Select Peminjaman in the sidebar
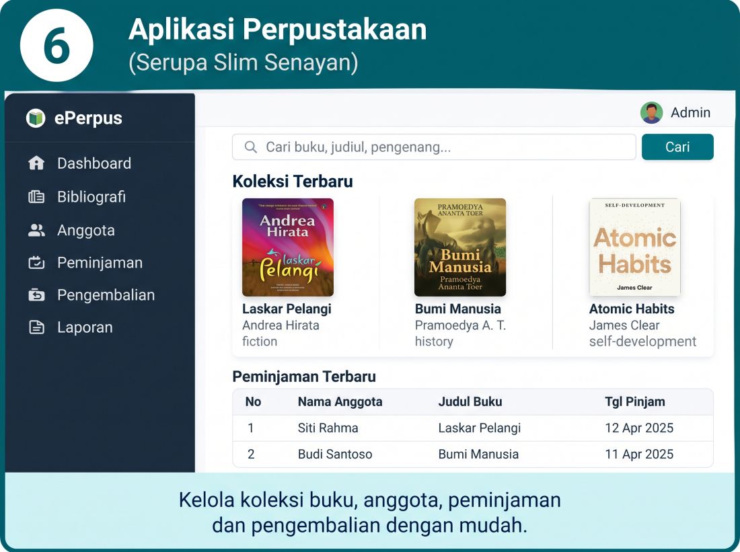 coord(100,262)
